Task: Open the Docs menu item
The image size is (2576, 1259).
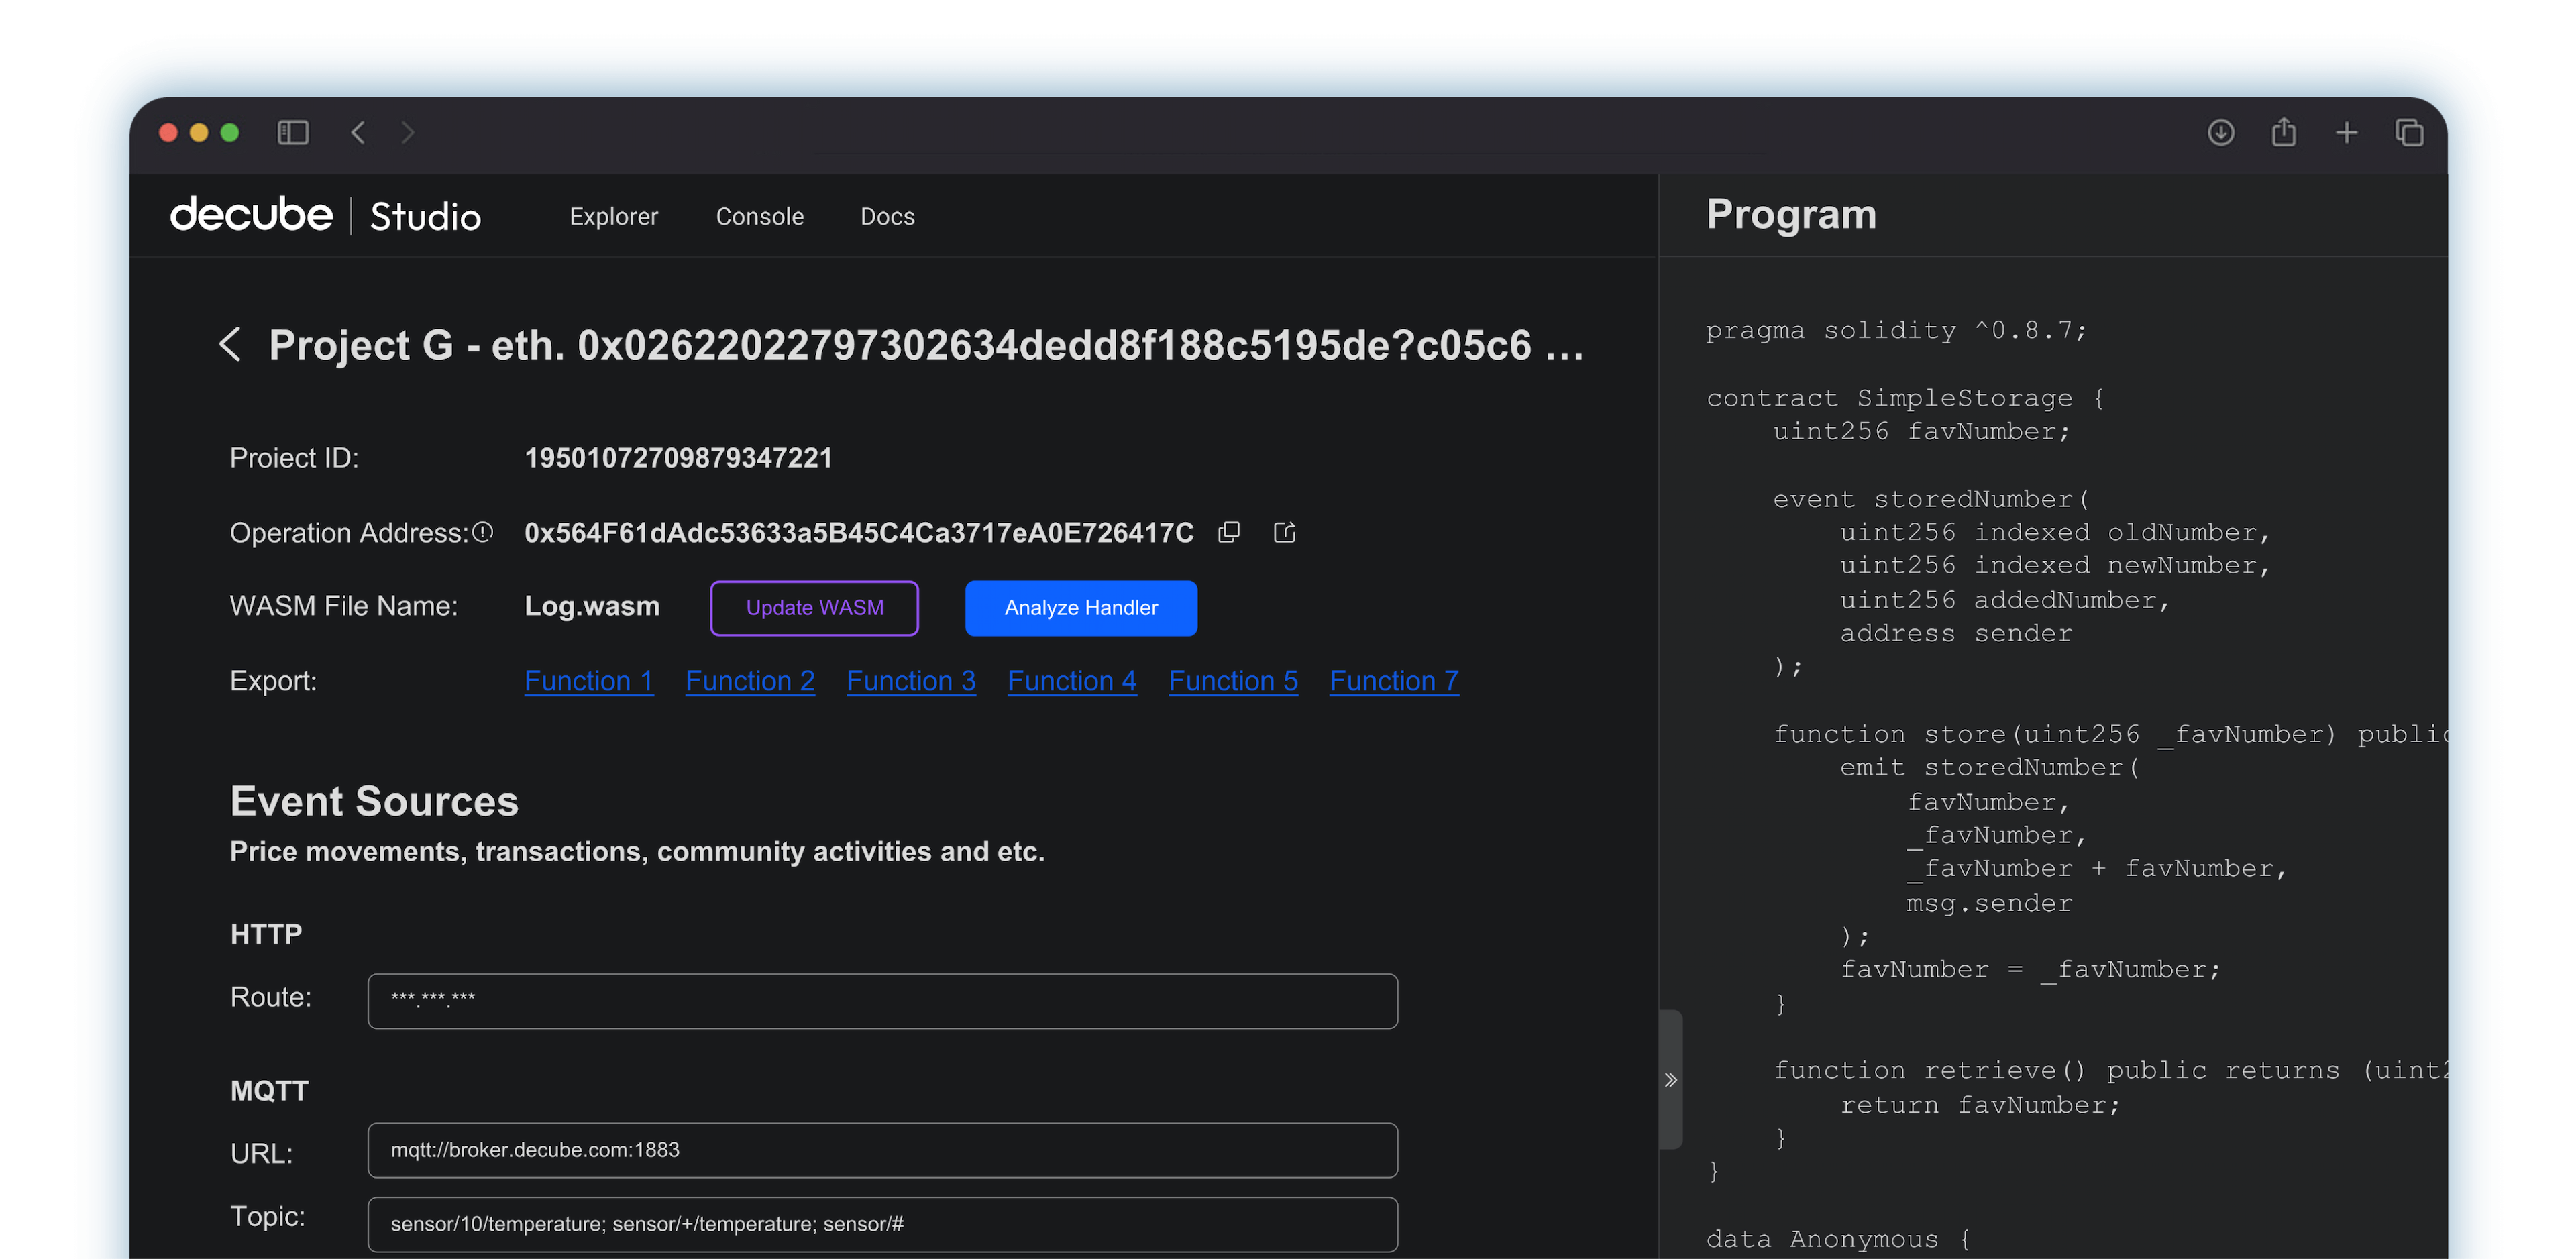Action: click(887, 216)
